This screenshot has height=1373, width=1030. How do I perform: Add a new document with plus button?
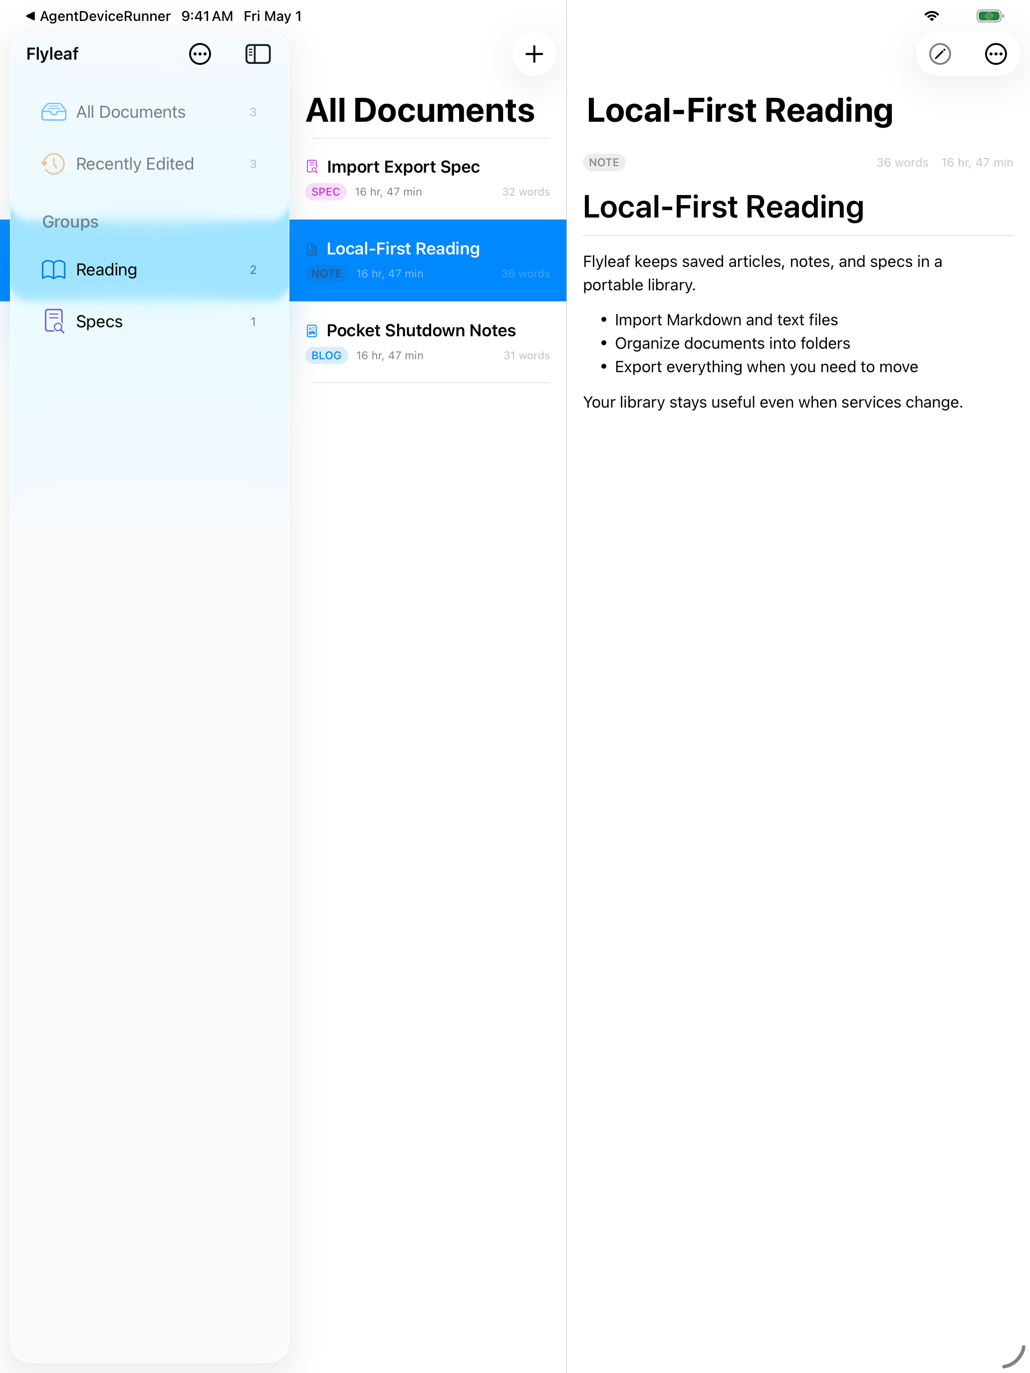pyautogui.click(x=534, y=54)
